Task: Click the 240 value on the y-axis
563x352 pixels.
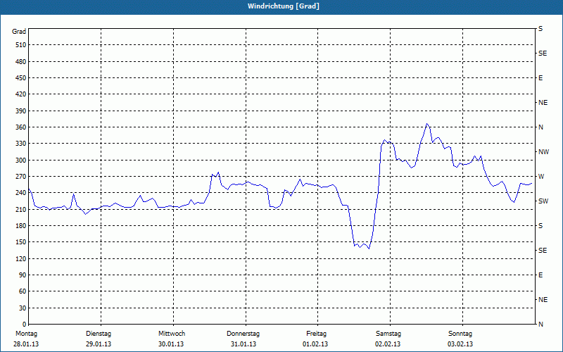Action: click(x=21, y=192)
